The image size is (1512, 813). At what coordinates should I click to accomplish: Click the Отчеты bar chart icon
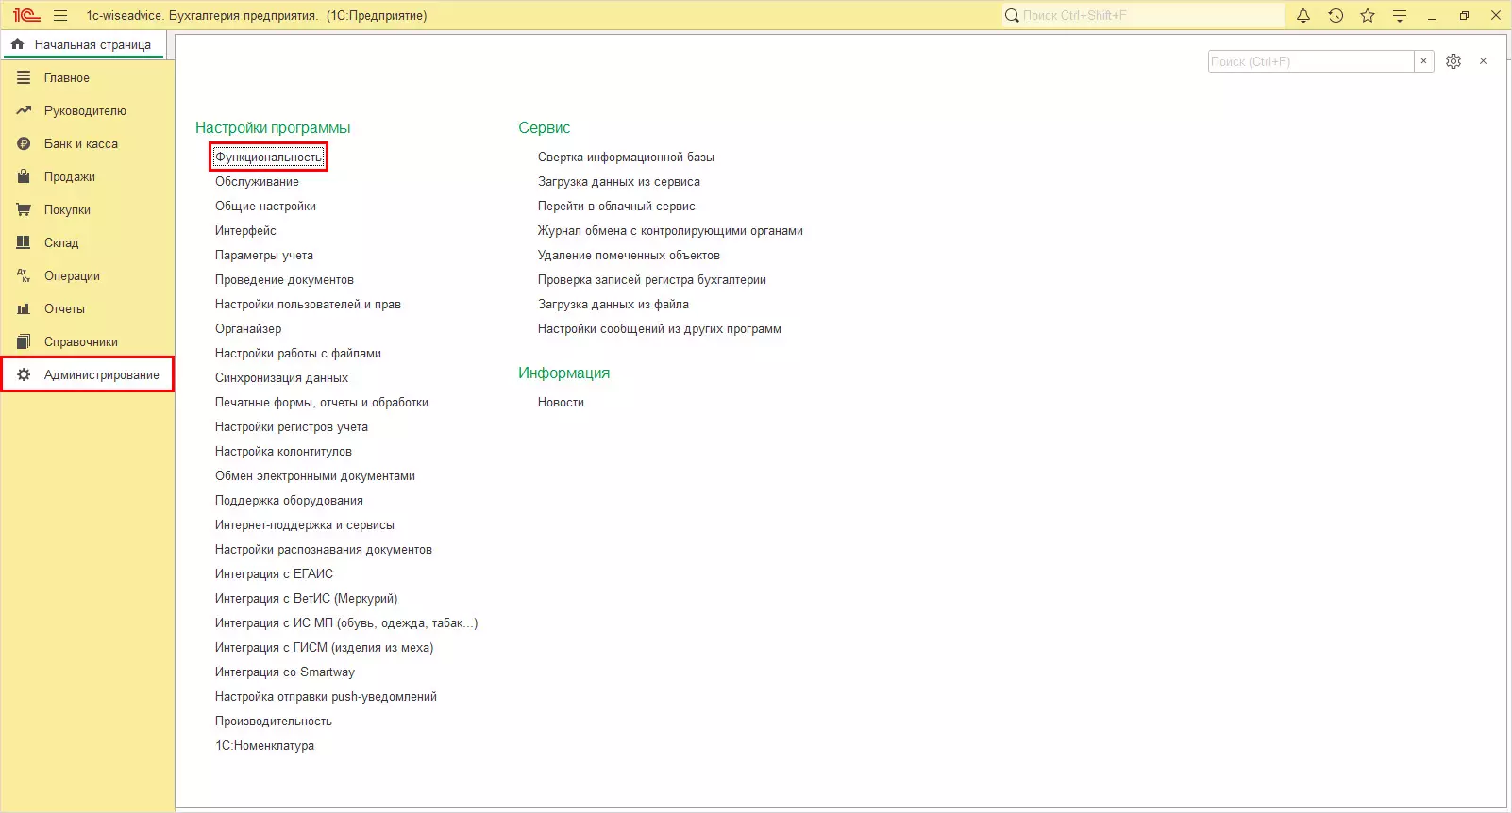(x=24, y=308)
